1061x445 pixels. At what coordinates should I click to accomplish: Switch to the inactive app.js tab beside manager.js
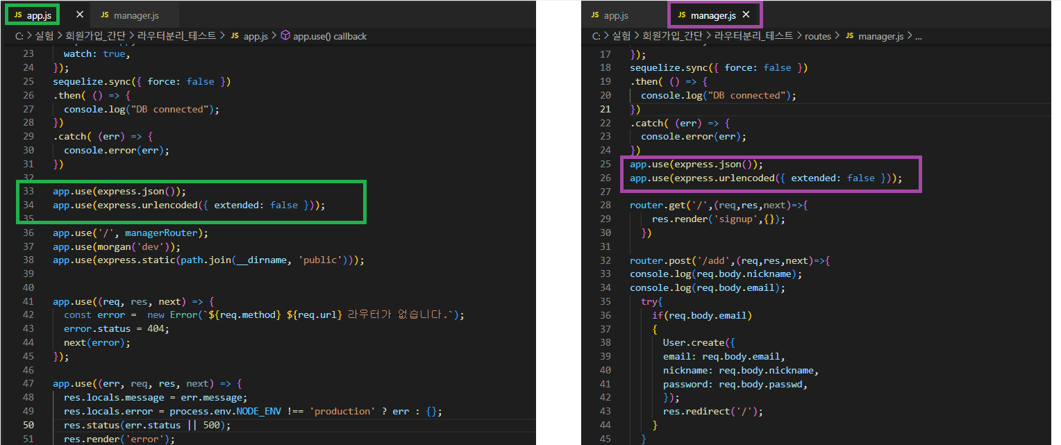click(x=615, y=15)
